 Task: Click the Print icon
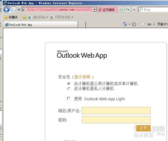point(149,24)
